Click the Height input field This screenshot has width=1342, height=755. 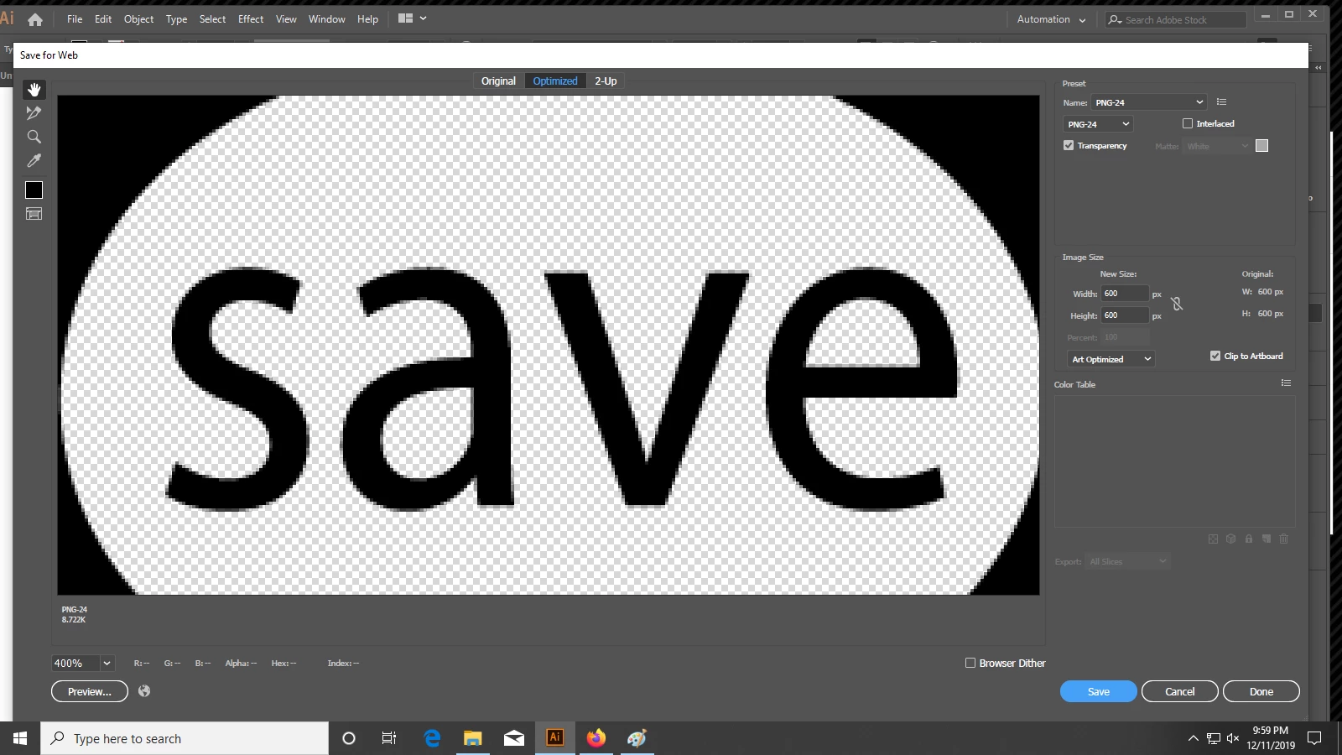[1125, 315]
